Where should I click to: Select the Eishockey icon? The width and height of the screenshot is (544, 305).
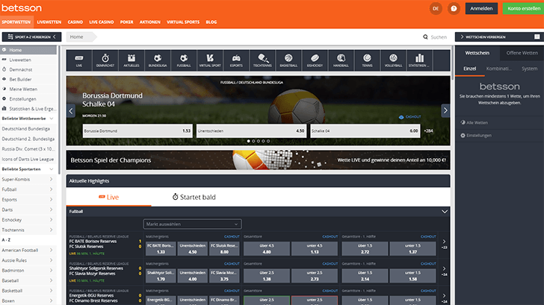click(x=315, y=60)
